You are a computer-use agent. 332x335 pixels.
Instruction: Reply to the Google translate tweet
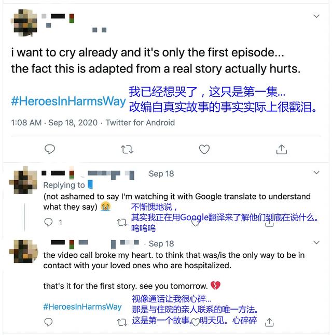(48, 222)
